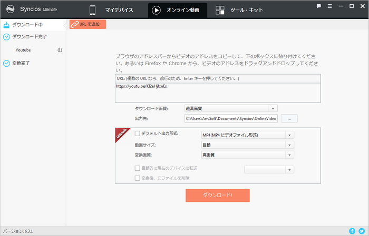Select ダウンロード完了 in sidebar
369x236 pixels.
(33, 37)
